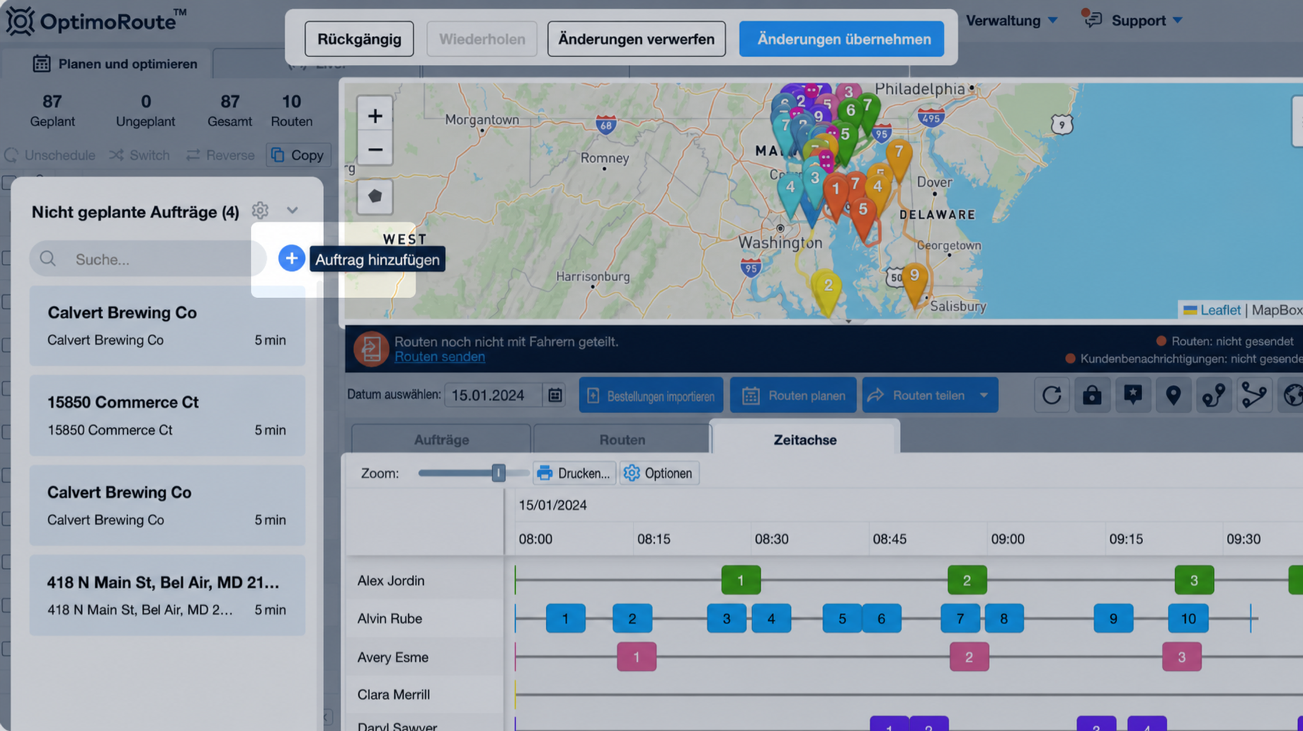This screenshot has height=731, width=1303.
Task: Select the 418 N Main St order card
Action: (x=167, y=595)
